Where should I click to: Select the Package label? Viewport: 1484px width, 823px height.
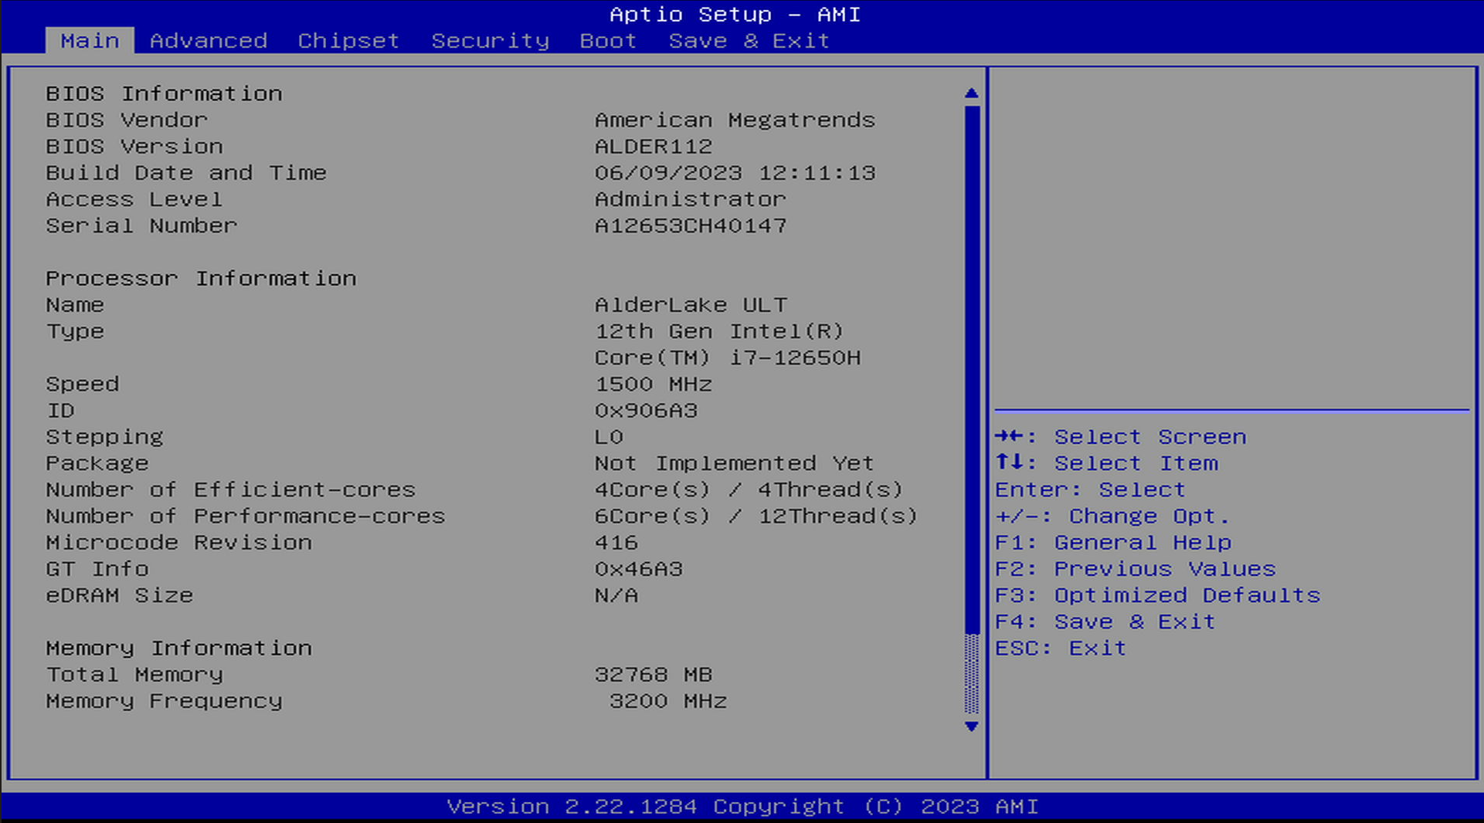(x=97, y=463)
